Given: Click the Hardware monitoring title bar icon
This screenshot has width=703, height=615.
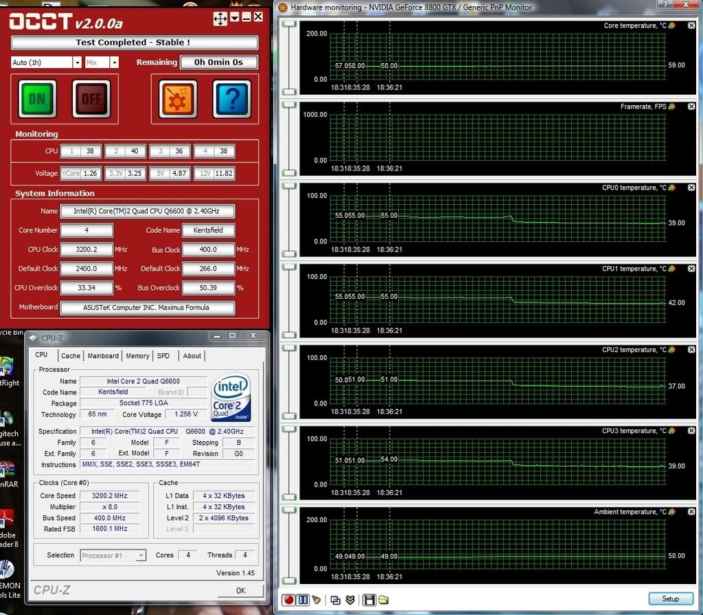Looking at the screenshot, I should 283,7.
